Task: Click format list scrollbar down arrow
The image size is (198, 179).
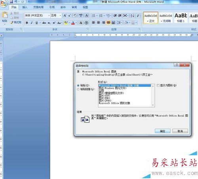Action: point(153,105)
